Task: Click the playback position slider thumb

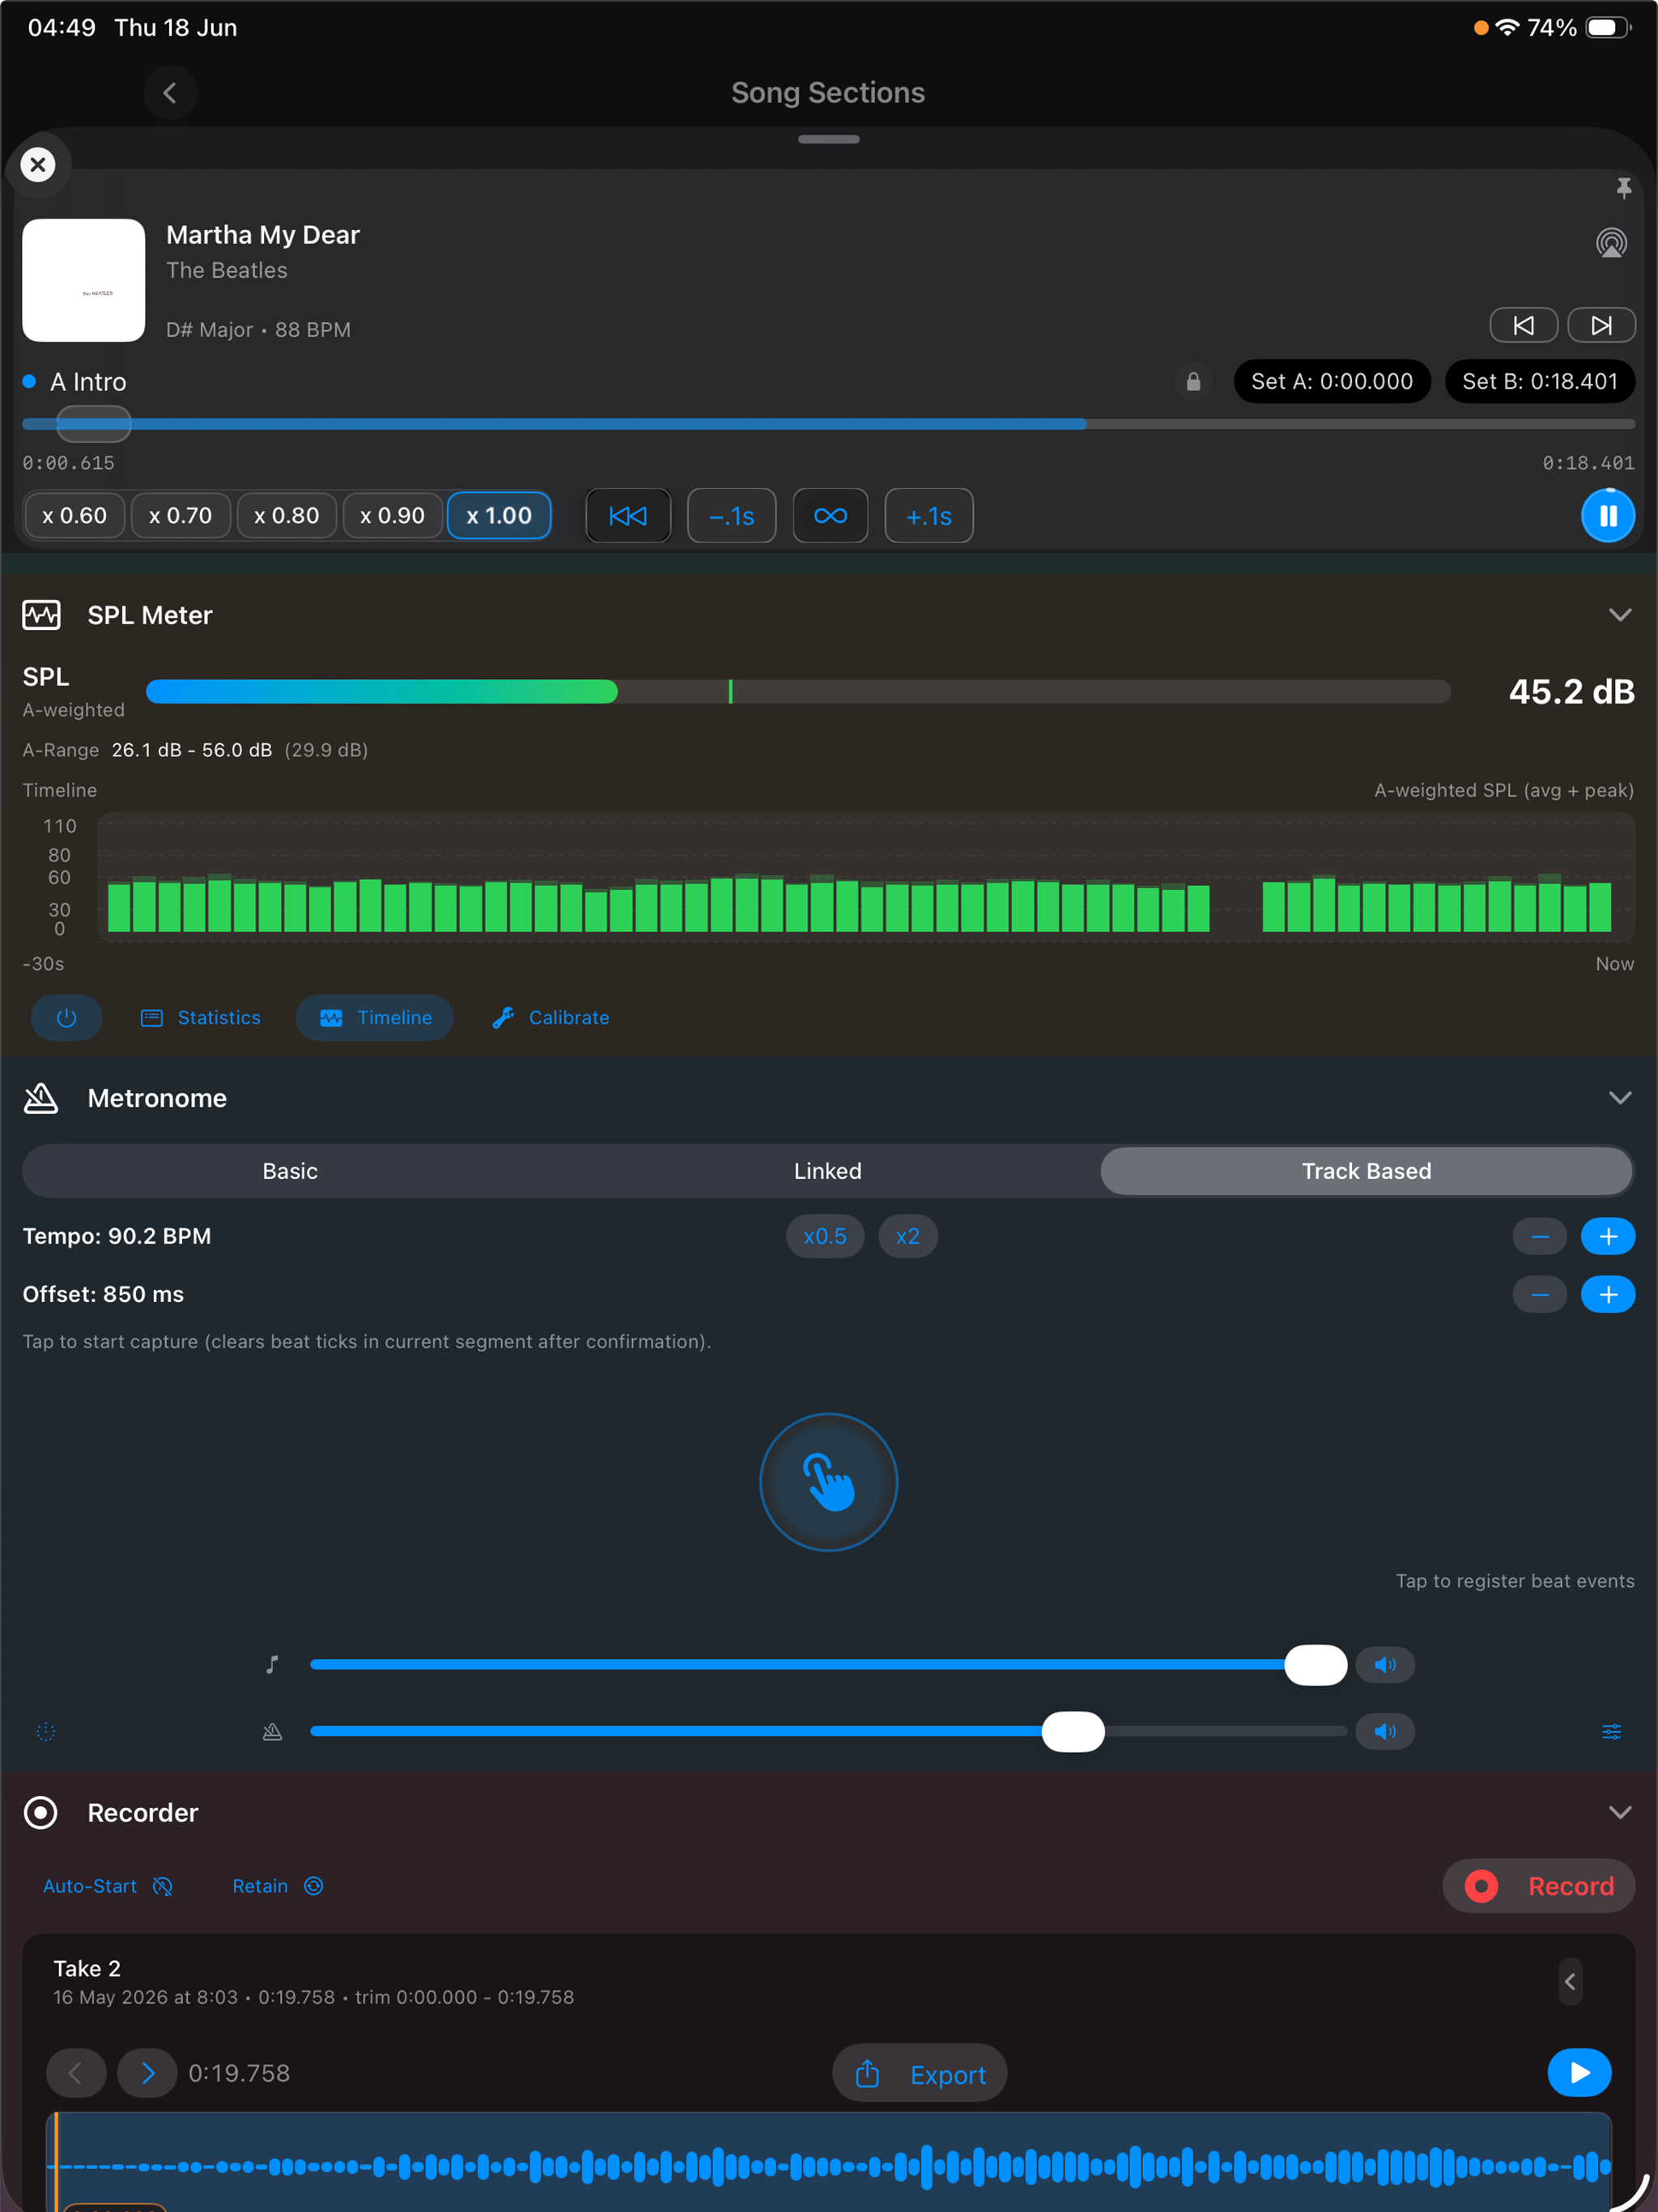Action: coord(94,424)
